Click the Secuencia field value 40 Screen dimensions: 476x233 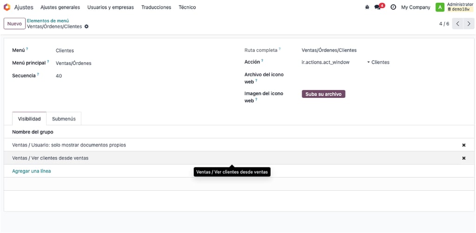click(59, 76)
